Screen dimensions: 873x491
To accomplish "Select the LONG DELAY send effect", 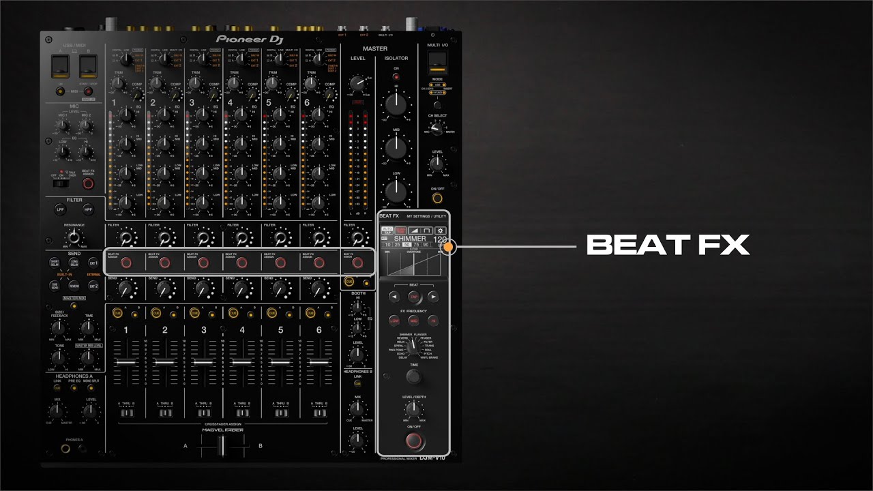I will 74,263.
